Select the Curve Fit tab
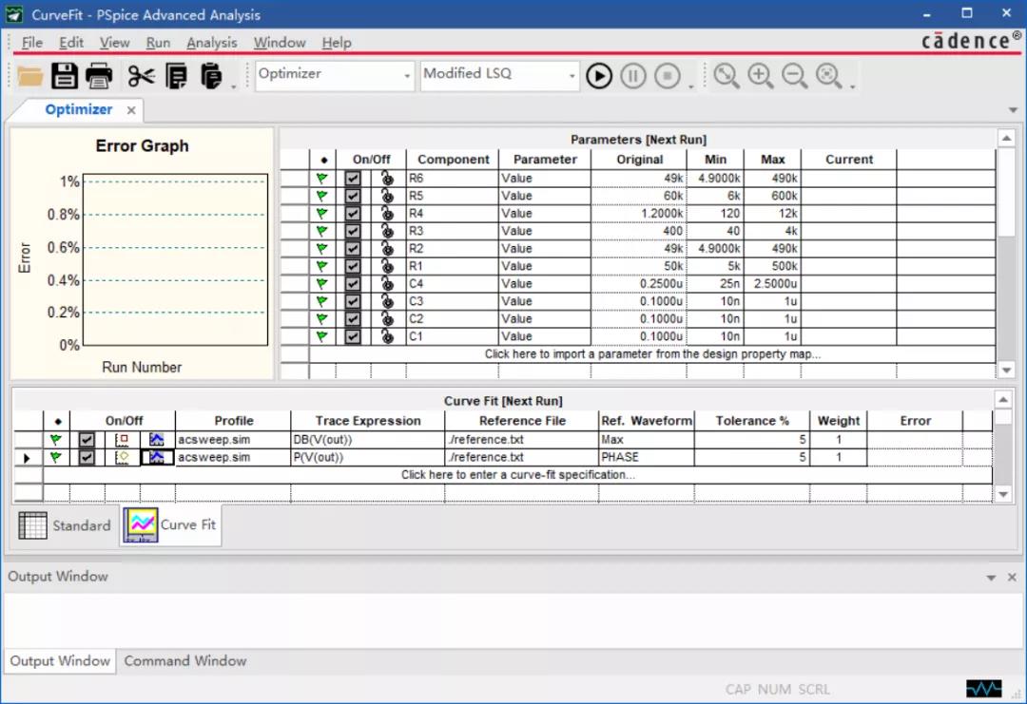1027x704 pixels. [171, 524]
